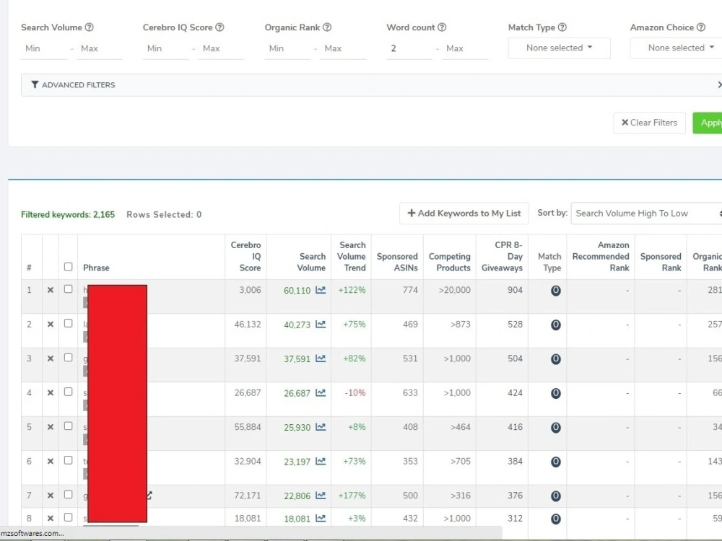Click match type O badge in row 1
This screenshot has width=722, height=541.
click(x=556, y=291)
